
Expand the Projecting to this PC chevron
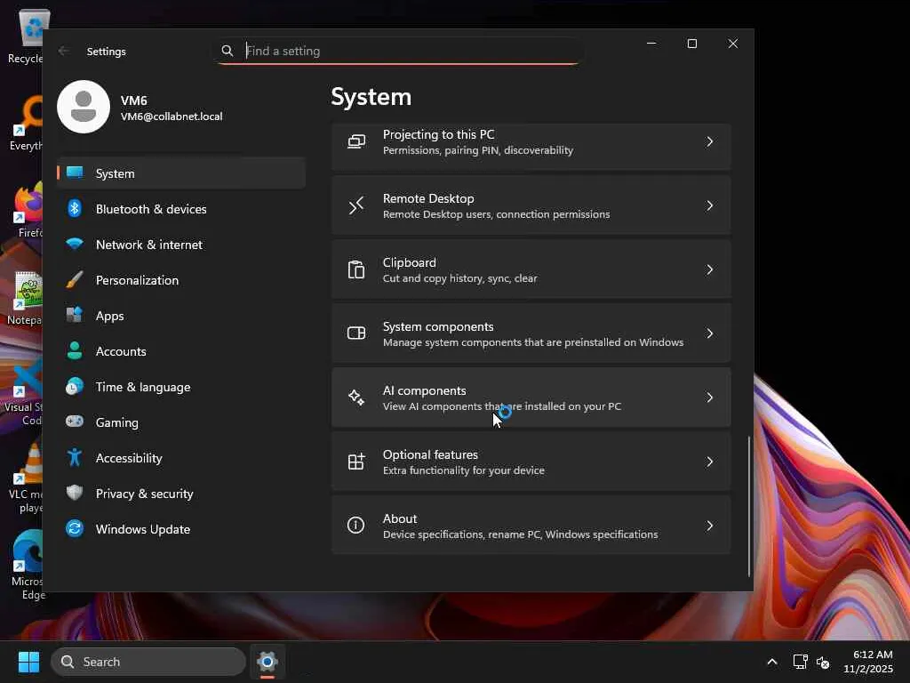coord(710,141)
